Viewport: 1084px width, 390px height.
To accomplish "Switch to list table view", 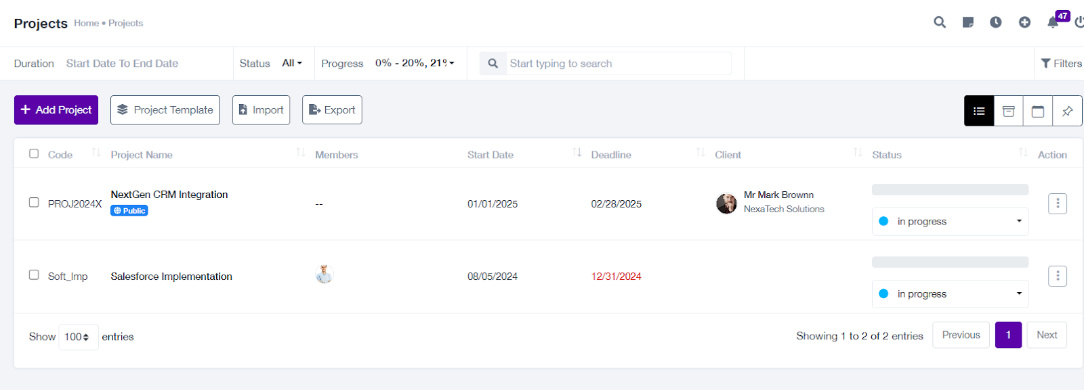I will (x=979, y=111).
